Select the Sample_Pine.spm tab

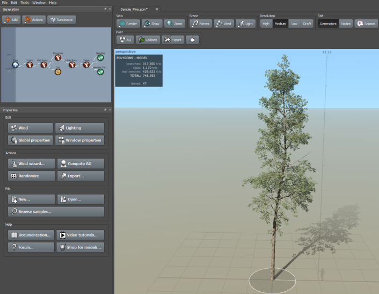click(x=134, y=9)
